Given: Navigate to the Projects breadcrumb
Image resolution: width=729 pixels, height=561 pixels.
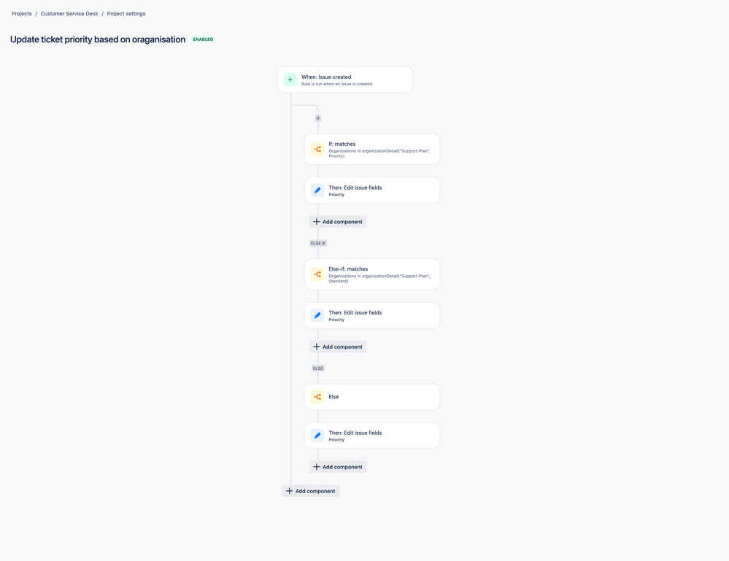Looking at the screenshot, I should (x=21, y=13).
